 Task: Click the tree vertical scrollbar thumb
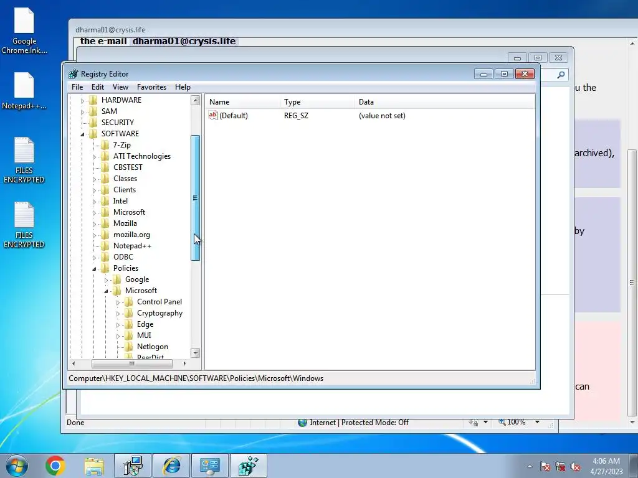click(195, 197)
